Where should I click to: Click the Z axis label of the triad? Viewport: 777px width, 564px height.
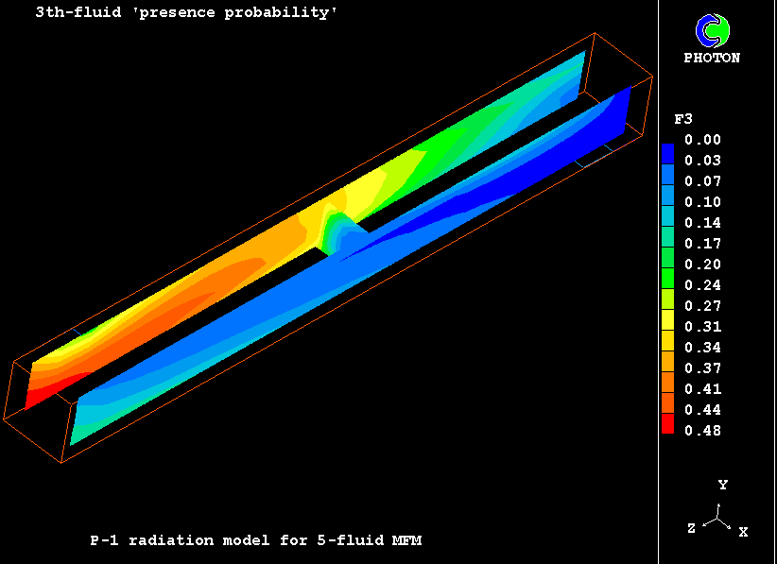tap(691, 529)
